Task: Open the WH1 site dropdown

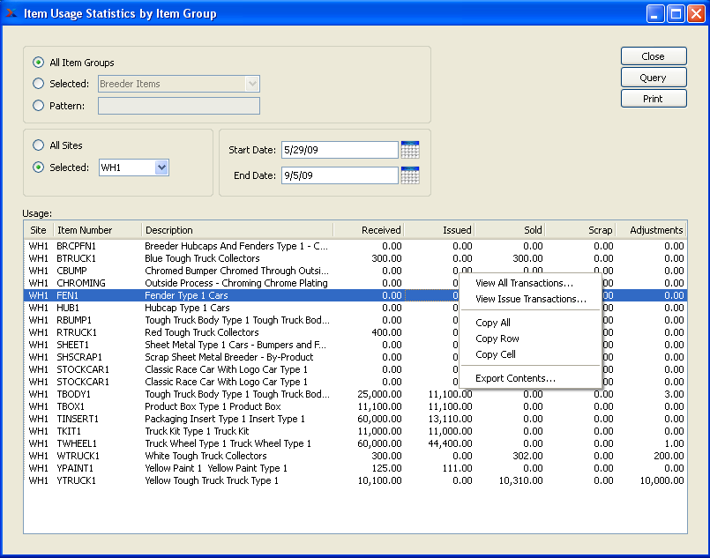Action: [x=161, y=167]
